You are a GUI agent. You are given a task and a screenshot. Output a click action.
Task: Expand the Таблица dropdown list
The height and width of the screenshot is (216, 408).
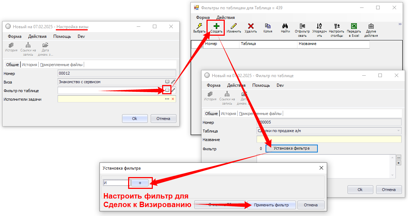point(398,131)
